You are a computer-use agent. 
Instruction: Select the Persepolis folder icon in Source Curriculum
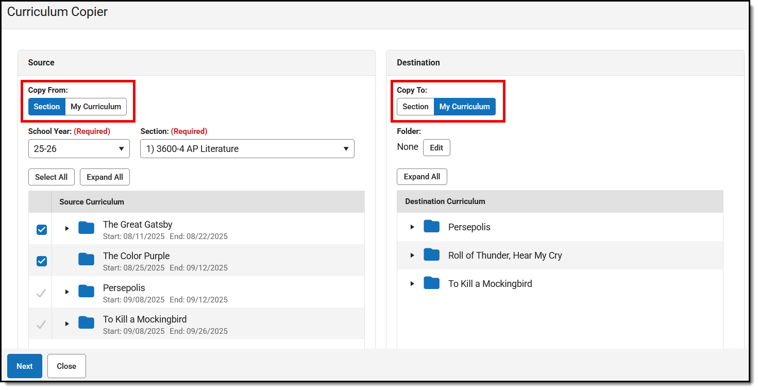86,291
